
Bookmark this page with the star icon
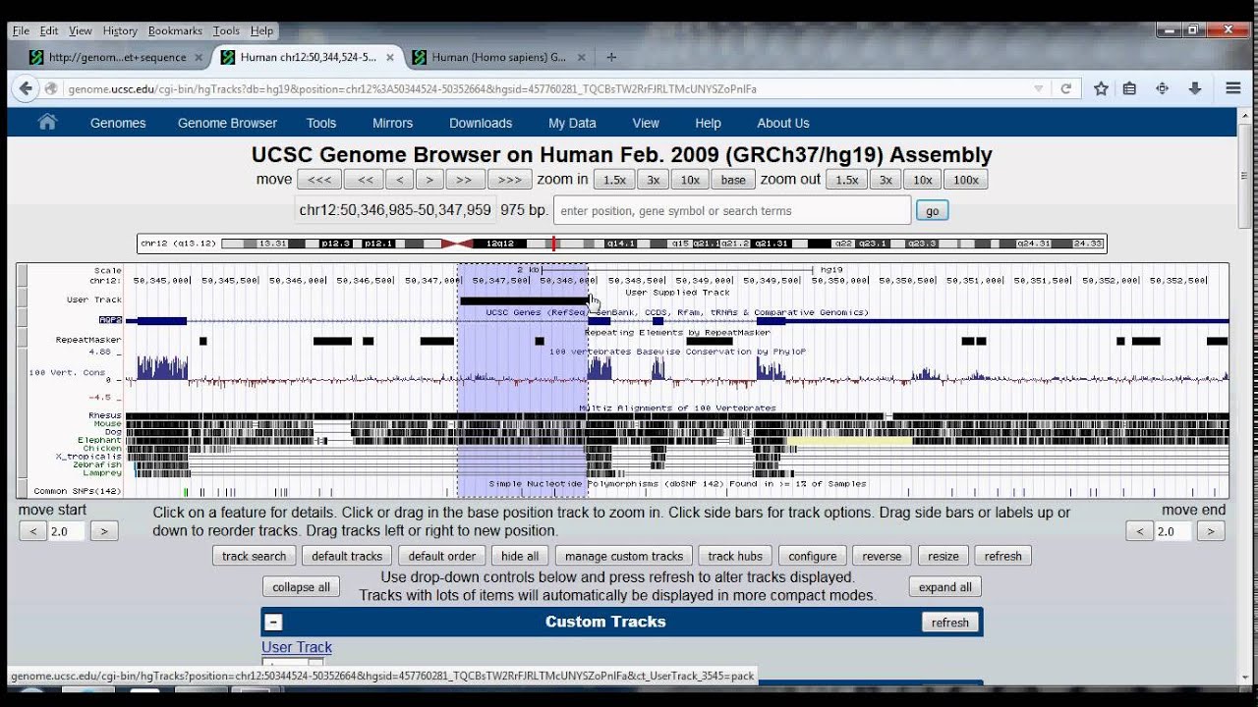tap(1101, 88)
